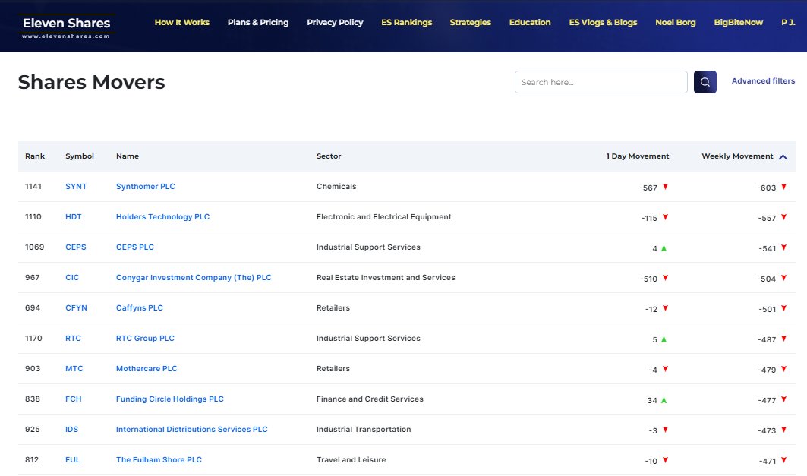This screenshot has height=476, width=807.
Task: Click red down arrow beside -557
Action: point(783,217)
